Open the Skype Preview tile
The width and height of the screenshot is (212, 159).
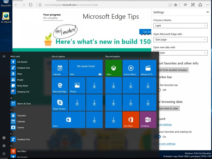(60, 103)
